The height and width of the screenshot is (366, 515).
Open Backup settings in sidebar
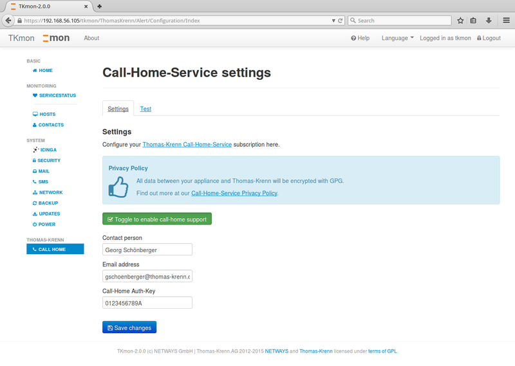(45, 203)
